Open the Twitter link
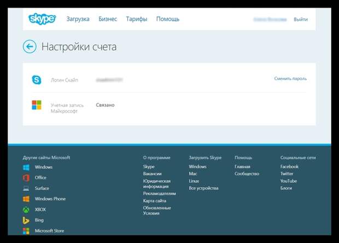This screenshot has height=243, width=339. pyautogui.click(x=287, y=173)
